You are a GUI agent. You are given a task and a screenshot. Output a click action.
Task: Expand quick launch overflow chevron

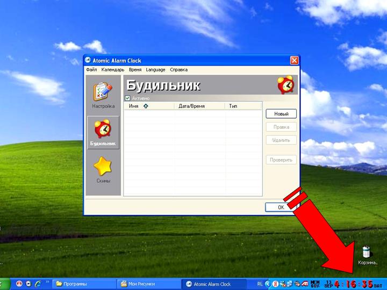pos(47,281)
